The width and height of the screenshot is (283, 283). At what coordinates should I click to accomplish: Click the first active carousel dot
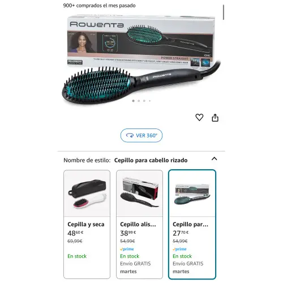[134, 101]
